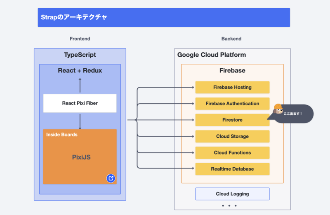Click the Cloud Functions box

click(x=232, y=153)
